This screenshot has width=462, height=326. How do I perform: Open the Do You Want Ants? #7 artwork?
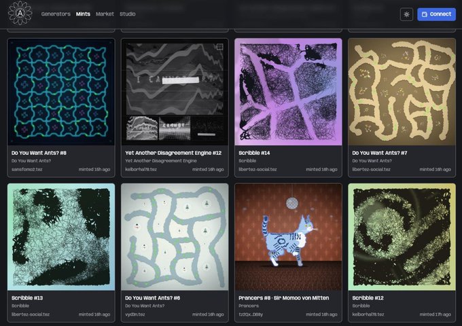402,92
